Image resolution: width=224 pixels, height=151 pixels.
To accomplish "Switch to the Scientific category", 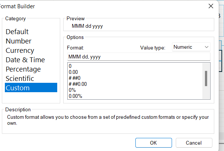I will coord(20,79).
